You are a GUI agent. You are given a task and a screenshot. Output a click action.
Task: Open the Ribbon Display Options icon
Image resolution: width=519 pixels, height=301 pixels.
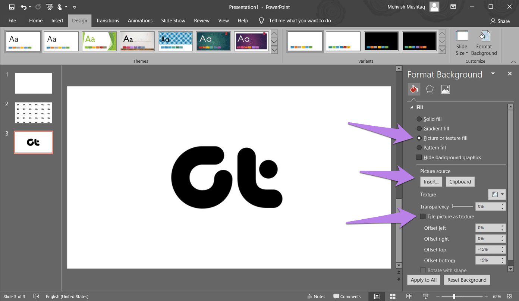click(453, 7)
